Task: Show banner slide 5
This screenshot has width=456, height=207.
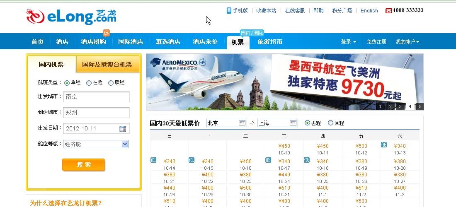Action: [x=420, y=106]
